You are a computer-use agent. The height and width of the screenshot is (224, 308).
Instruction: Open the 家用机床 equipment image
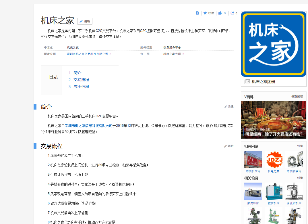(x=253, y=191)
